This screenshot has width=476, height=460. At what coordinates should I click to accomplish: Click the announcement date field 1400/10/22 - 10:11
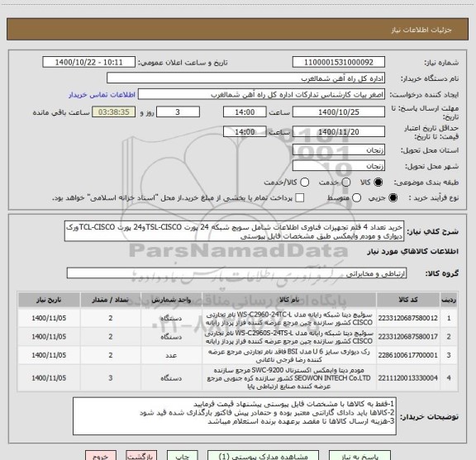(x=88, y=62)
